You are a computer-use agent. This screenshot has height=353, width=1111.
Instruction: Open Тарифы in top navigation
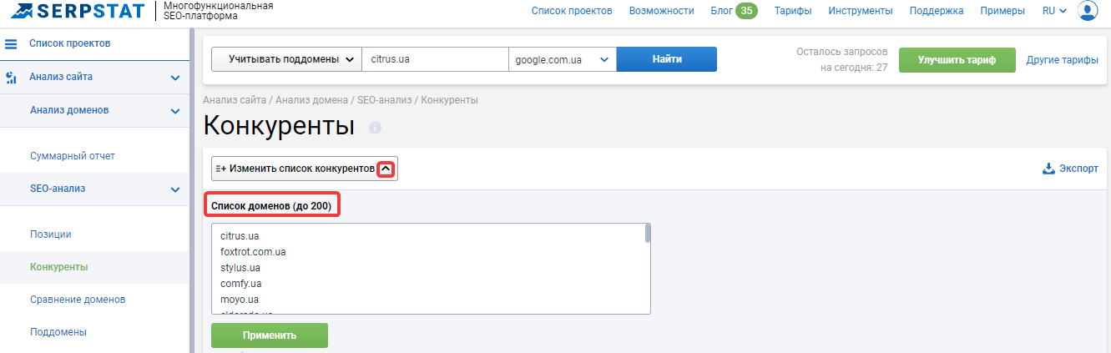793,11
